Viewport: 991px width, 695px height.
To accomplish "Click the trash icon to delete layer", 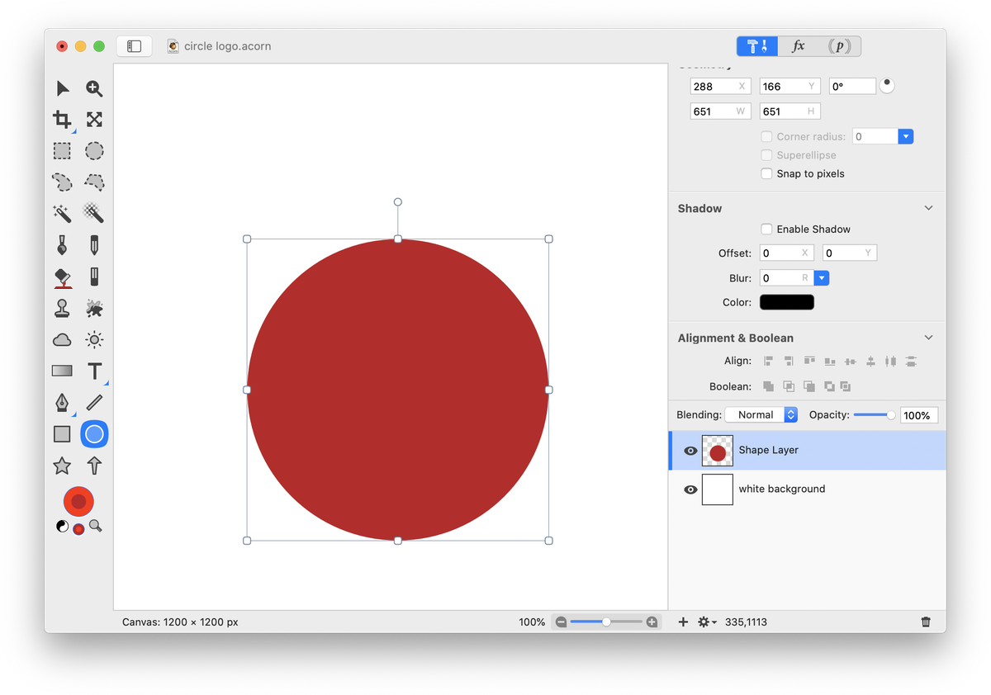I will [926, 622].
